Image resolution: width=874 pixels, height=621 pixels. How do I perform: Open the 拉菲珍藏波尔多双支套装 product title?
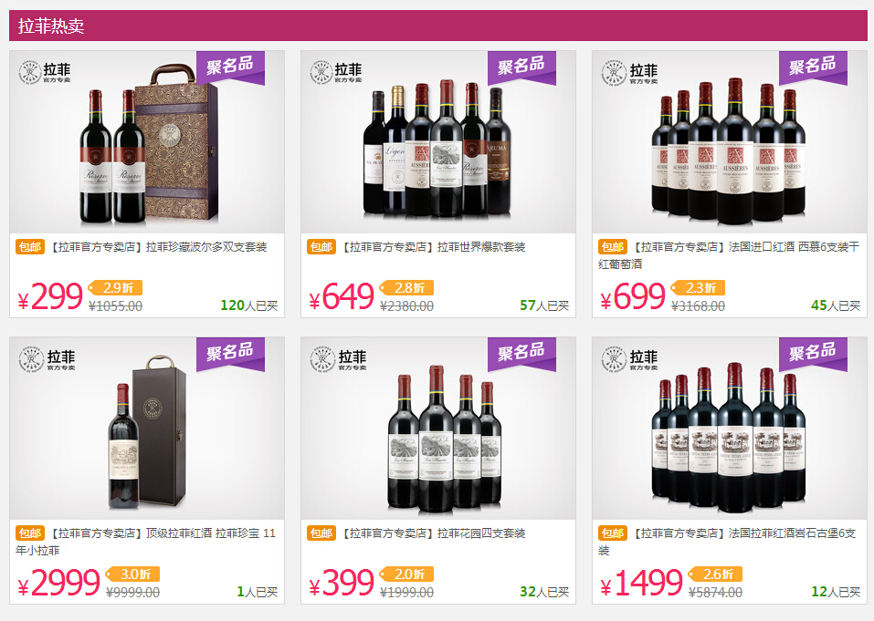point(160,247)
